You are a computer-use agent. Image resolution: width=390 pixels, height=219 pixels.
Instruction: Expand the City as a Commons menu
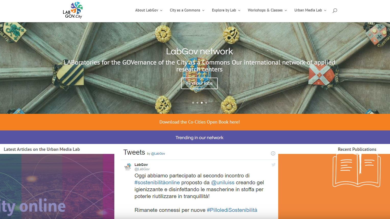click(187, 10)
